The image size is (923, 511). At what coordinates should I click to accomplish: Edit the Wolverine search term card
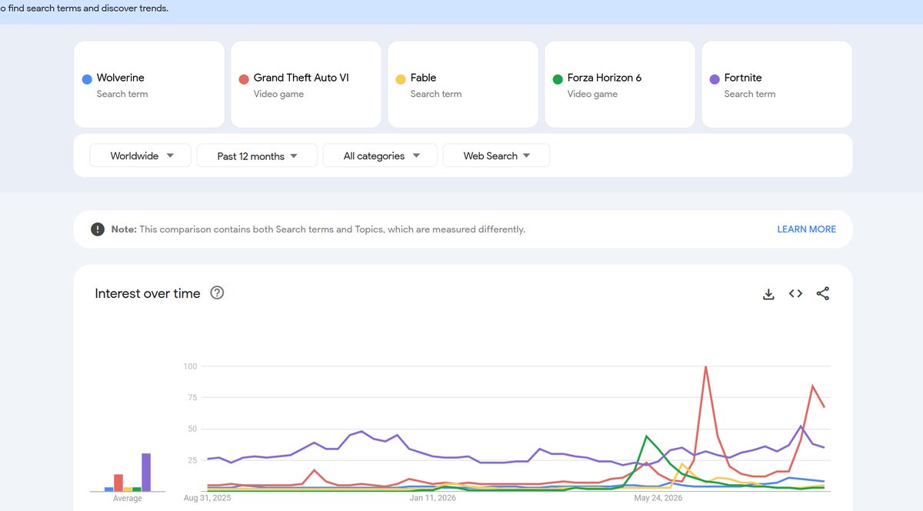point(149,85)
